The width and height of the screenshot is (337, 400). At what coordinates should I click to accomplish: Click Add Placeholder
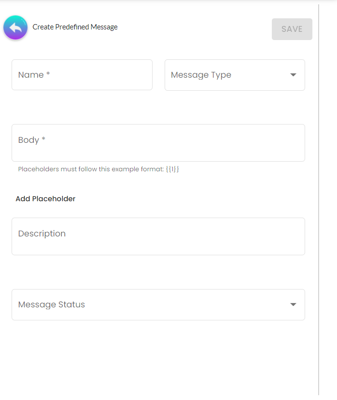click(x=45, y=199)
